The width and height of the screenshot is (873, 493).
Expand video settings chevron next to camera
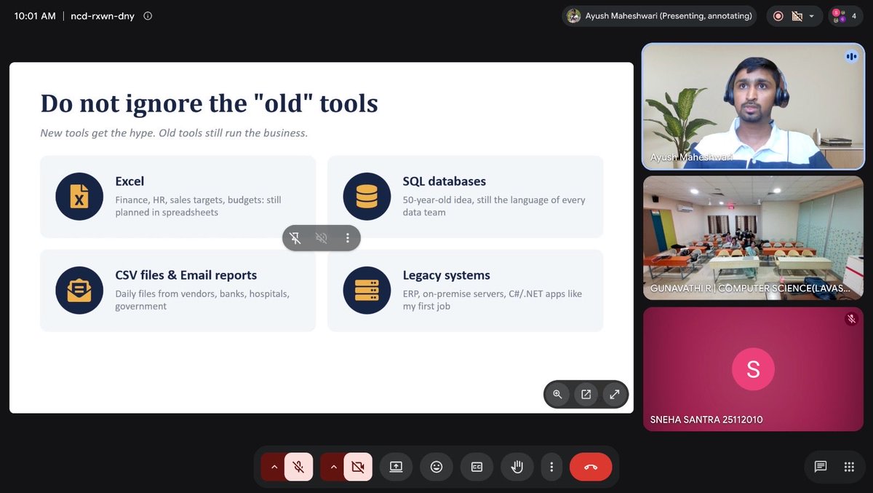[x=334, y=467]
